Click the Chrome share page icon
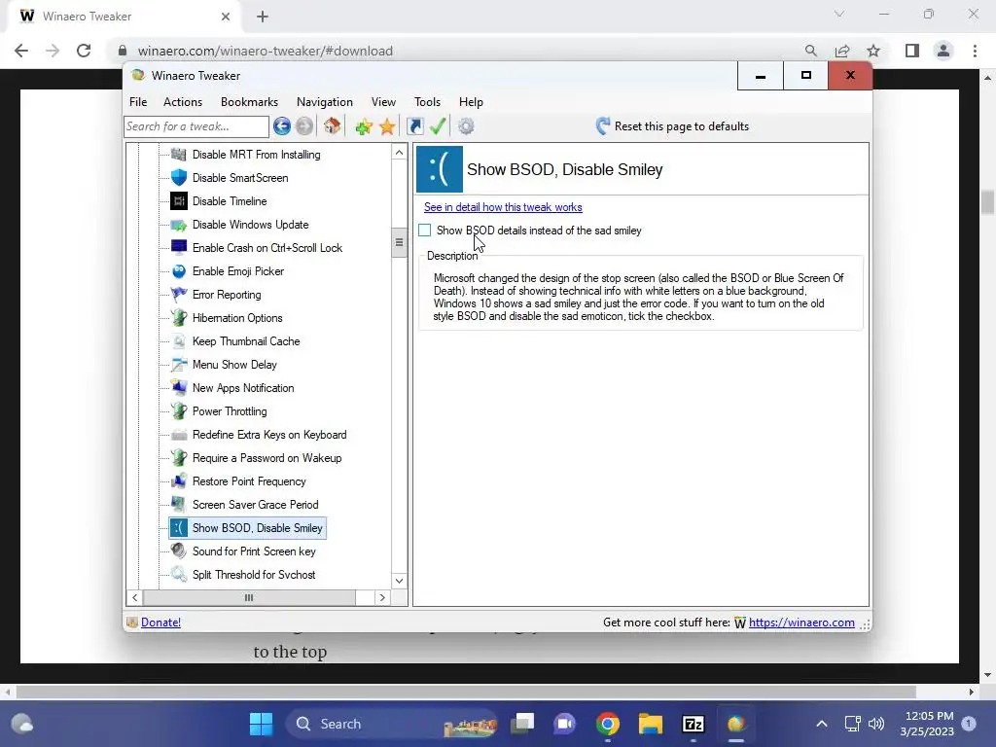This screenshot has height=747, width=996. click(x=842, y=51)
